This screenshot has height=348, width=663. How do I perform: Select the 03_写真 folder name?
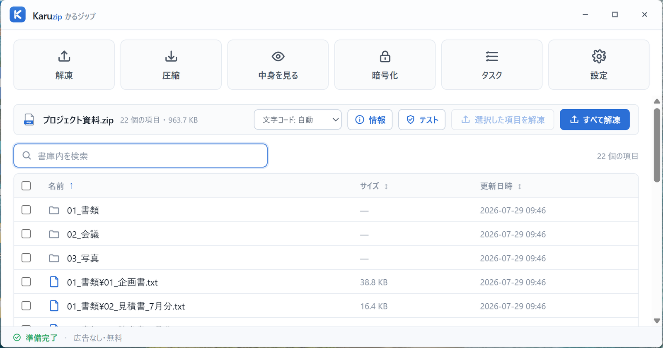point(83,258)
